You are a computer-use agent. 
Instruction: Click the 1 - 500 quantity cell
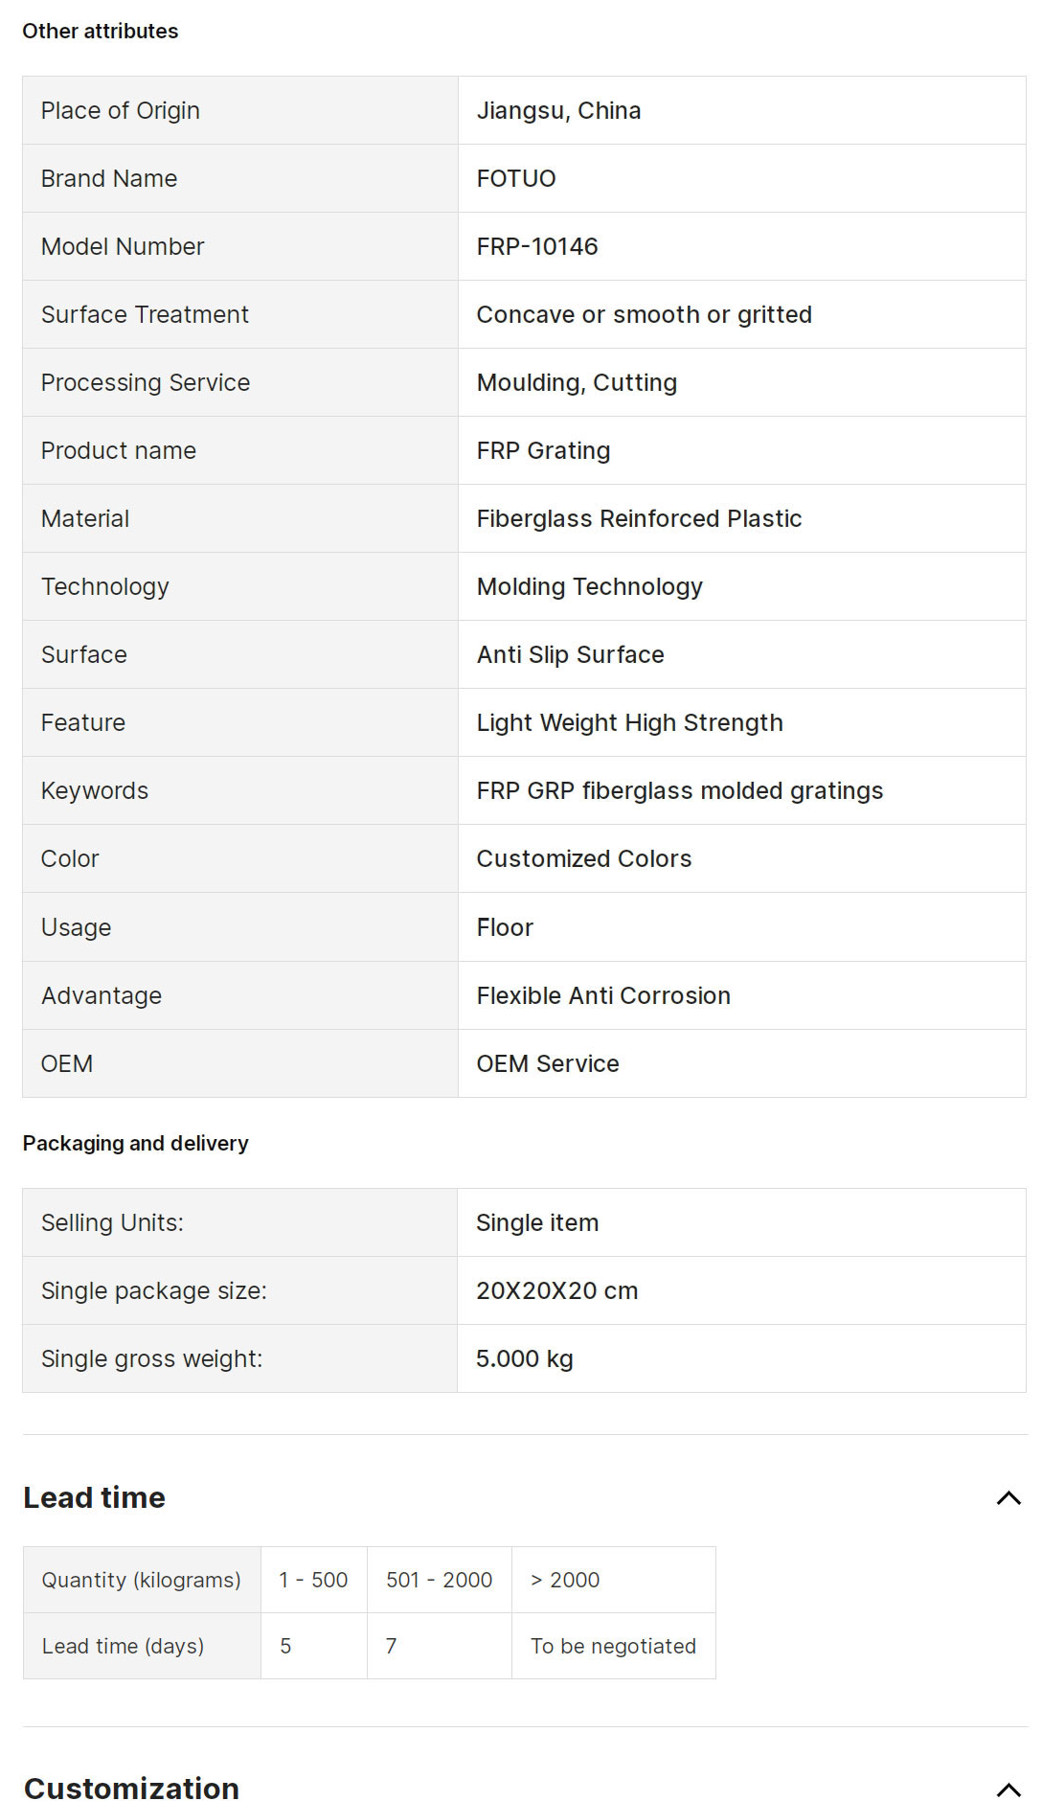pyautogui.click(x=313, y=1580)
